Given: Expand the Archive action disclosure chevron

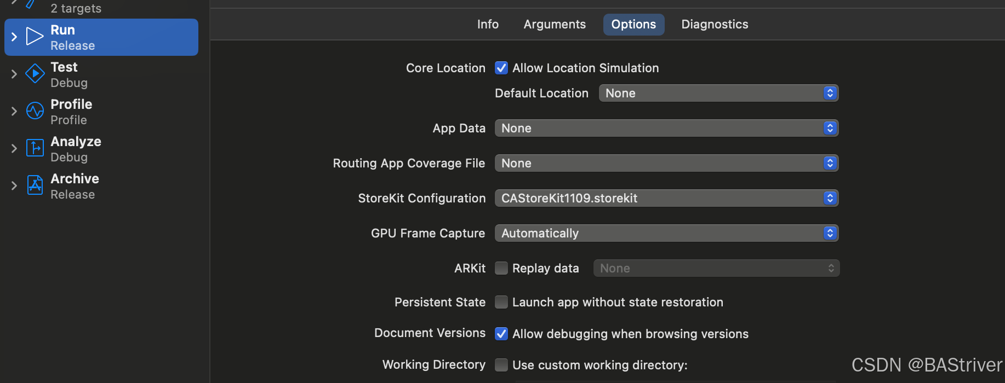Looking at the screenshot, I should pyautogui.click(x=14, y=185).
